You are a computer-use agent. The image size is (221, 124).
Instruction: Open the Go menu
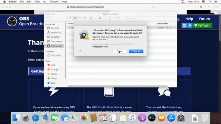[x=45, y=1]
